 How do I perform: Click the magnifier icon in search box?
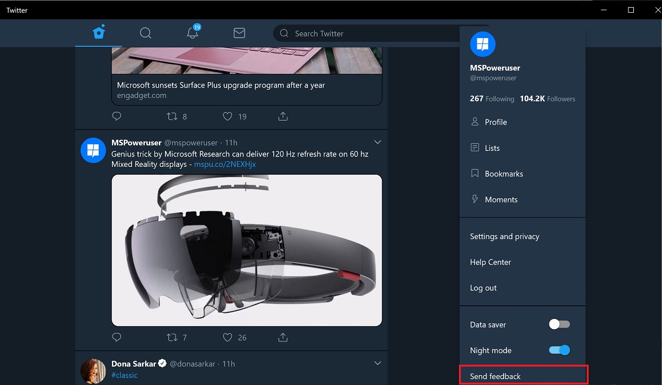(284, 34)
